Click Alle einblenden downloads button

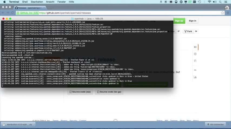coord(215,124)
